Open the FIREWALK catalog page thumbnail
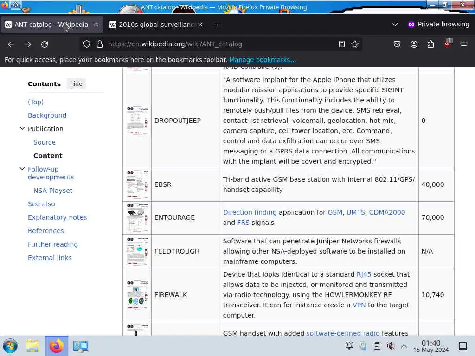The width and height of the screenshot is (475, 356). (137, 295)
